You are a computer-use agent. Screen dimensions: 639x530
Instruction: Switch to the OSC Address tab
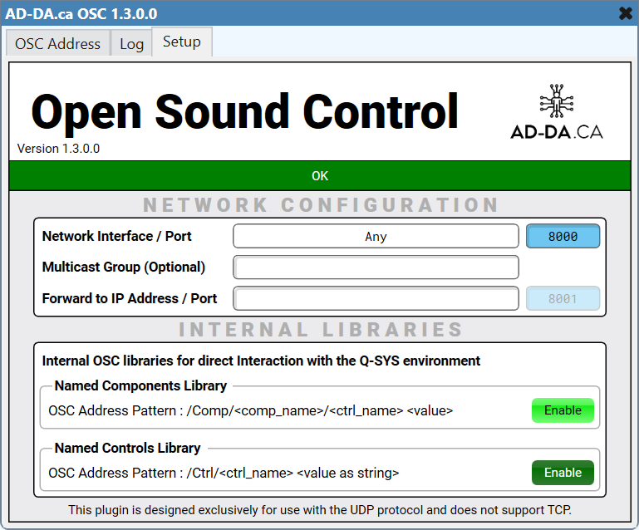[x=57, y=44]
